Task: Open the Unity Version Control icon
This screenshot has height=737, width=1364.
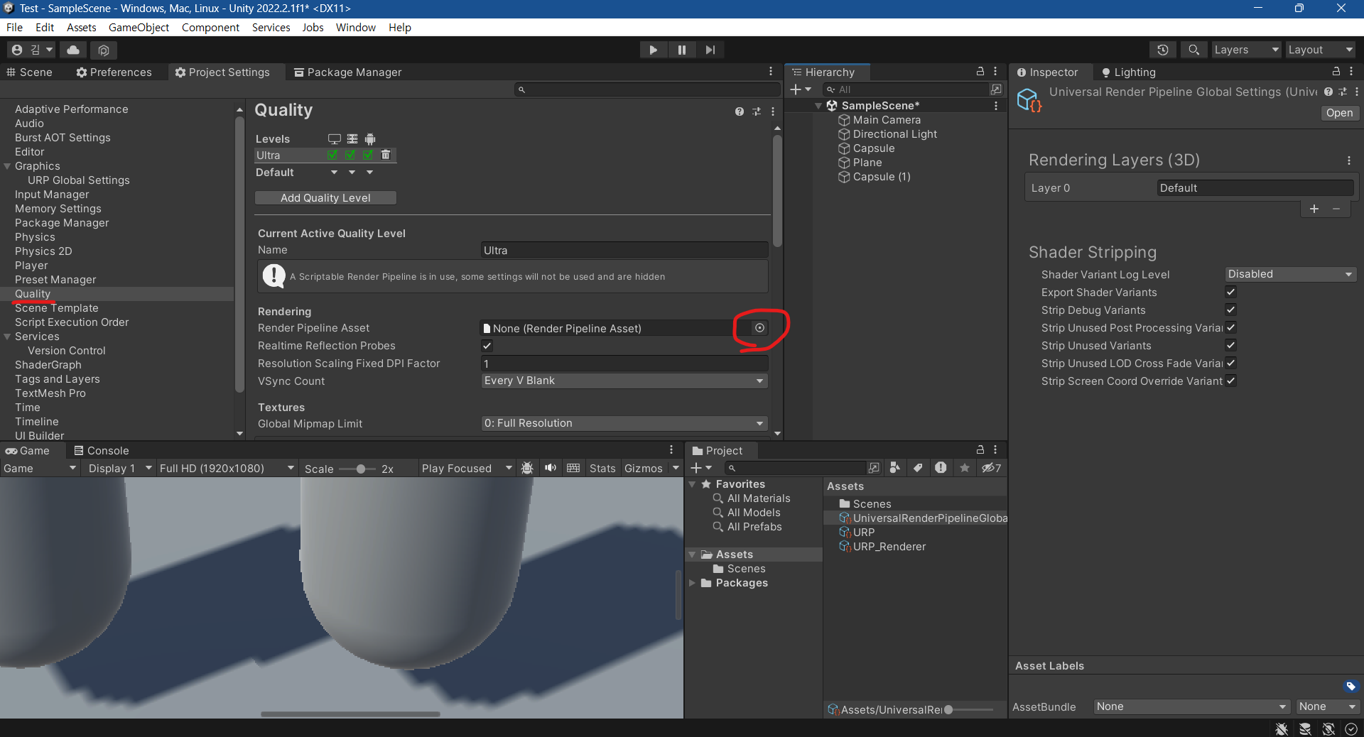Action: coord(104,50)
